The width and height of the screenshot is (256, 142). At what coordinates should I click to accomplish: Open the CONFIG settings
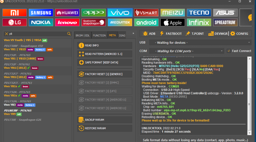(239, 34)
